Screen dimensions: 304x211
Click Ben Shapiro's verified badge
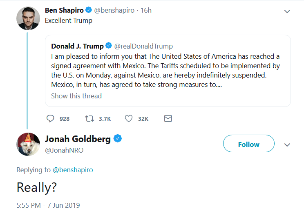pyautogui.click(x=88, y=10)
